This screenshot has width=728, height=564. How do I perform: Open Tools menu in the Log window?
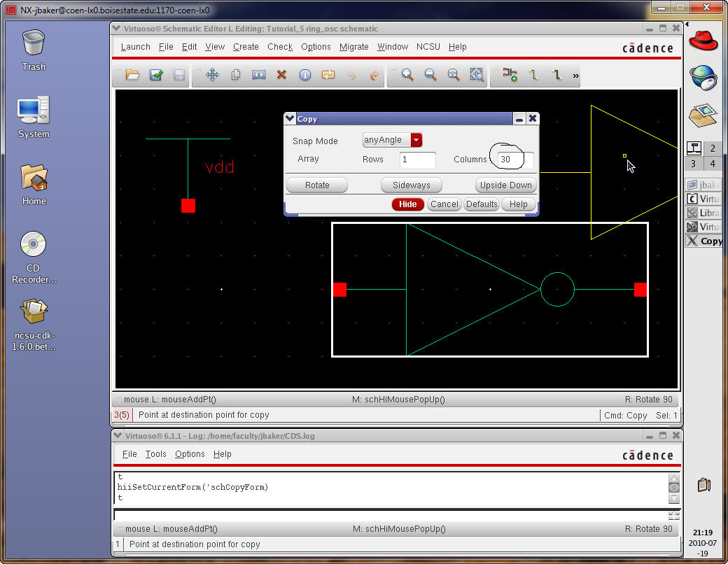pyautogui.click(x=155, y=454)
